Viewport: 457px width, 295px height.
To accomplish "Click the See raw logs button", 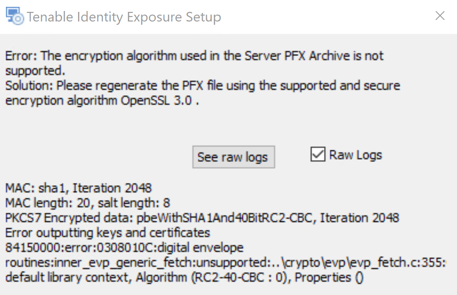I will (x=233, y=157).
